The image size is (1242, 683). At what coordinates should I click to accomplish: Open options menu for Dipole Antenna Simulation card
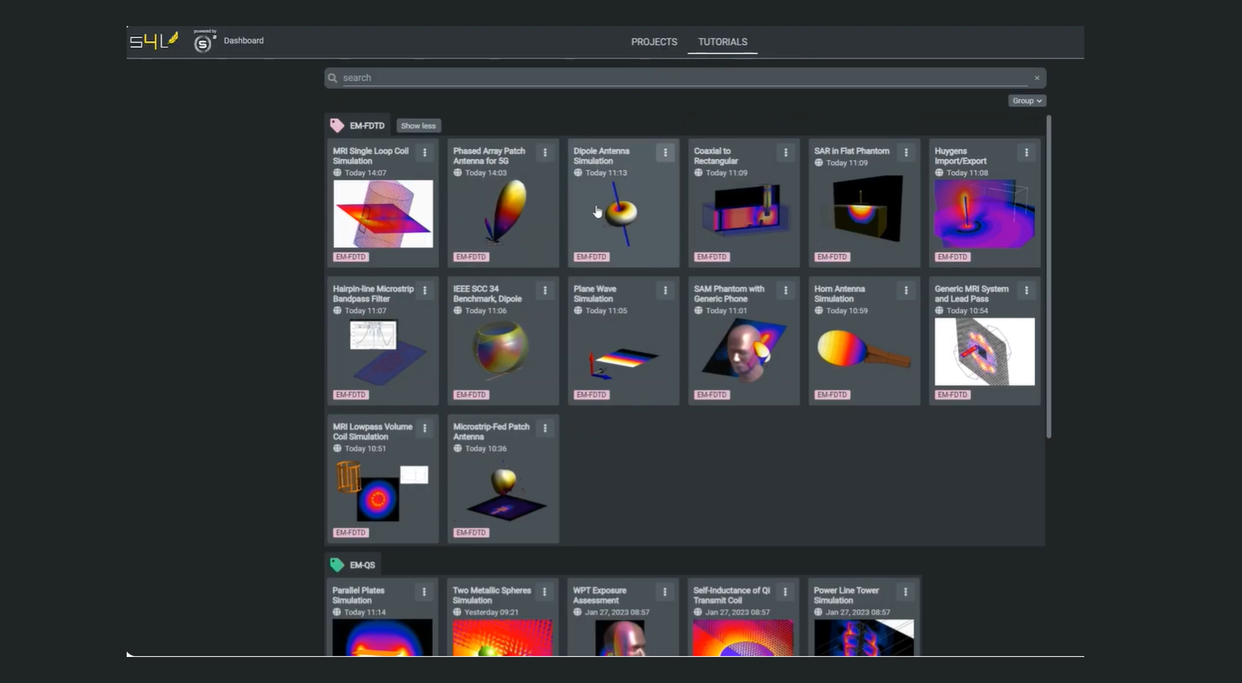click(x=665, y=153)
